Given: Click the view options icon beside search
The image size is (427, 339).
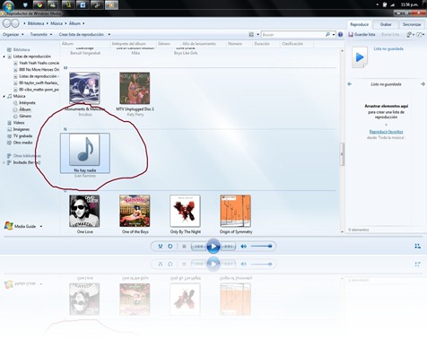Looking at the screenshot, I should coord(251,34).
